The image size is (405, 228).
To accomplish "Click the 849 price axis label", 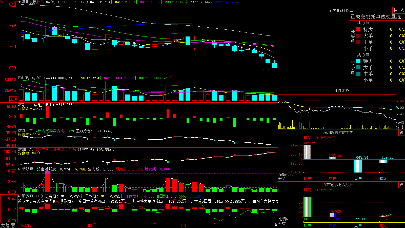I will pyautogui.click(x=13, y=4).
